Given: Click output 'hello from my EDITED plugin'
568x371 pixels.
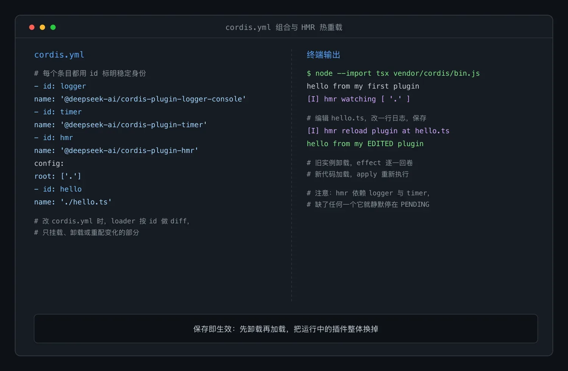Looking at the screenshot, I should pos(365,144).
